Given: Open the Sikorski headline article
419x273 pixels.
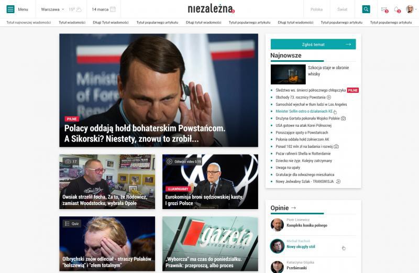Looking at the screenshot, I should click(x=145, y=134).
